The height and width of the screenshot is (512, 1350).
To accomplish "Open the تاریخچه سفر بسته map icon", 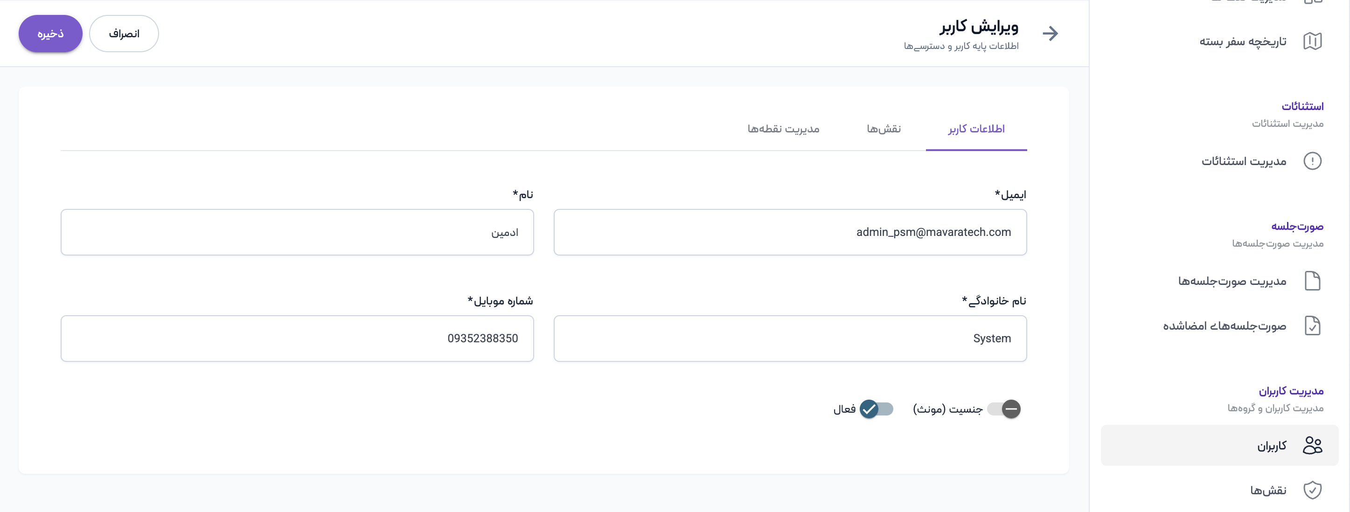I will [1312, 41].
